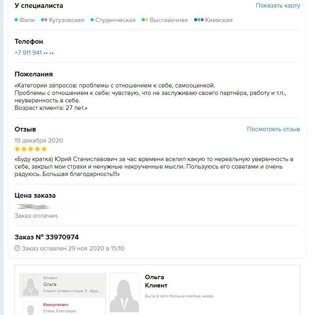Click the Студенческая metro station dot
The height and width of the screenshot is (315, 315).
point(92,20)
